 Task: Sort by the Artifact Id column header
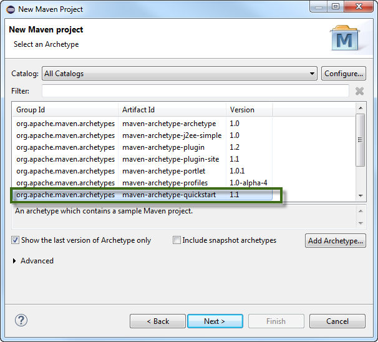(172, 110)
